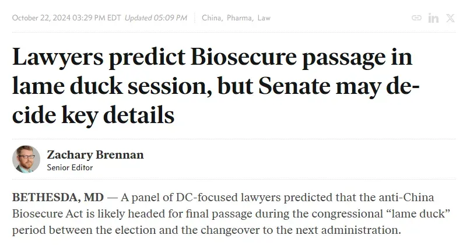
Task: Open Zachary Brennan's author page
Action: click(x=95, y=155)
